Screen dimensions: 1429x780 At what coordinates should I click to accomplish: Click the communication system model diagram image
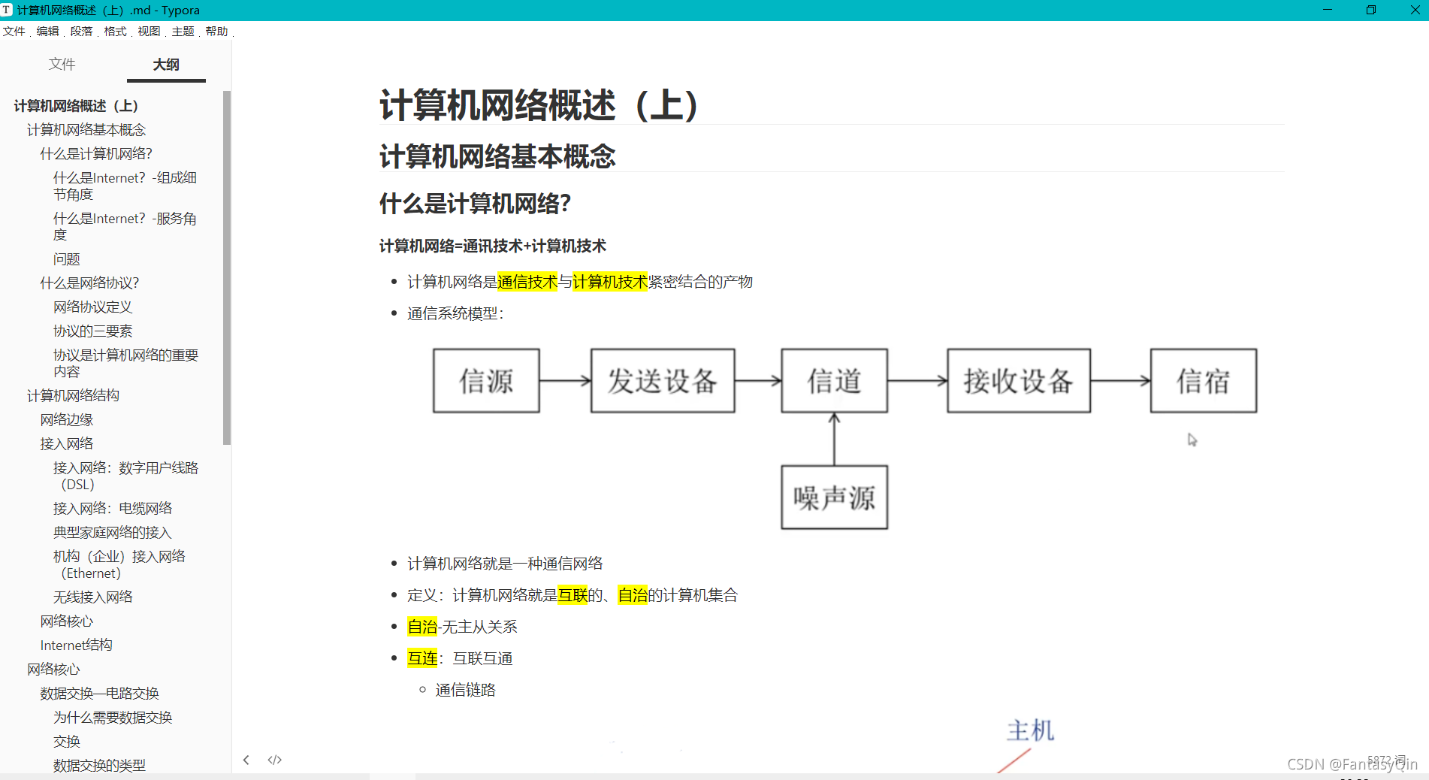pyautogui.click(x=845, y=439)
